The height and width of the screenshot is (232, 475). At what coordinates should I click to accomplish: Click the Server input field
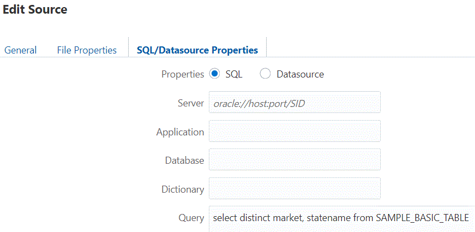[294, 103]
